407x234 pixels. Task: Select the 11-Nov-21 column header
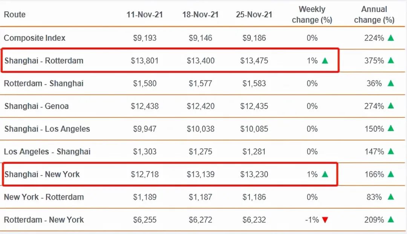click(145, 15)
